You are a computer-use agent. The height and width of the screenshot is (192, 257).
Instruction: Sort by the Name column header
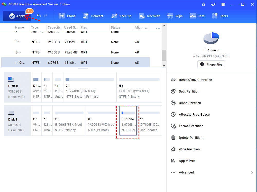click(20, 28)
